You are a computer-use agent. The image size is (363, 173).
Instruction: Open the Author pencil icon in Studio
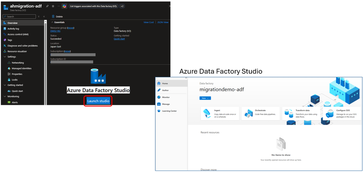tap(159, 90)
